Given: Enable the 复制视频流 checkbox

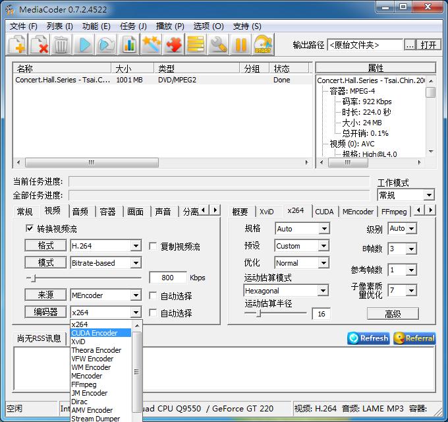Looking at the screenshot, I should click(x=154, y=247).
